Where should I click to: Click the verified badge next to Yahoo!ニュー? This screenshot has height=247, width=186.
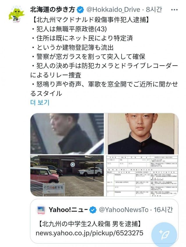[x=93, y=210]
